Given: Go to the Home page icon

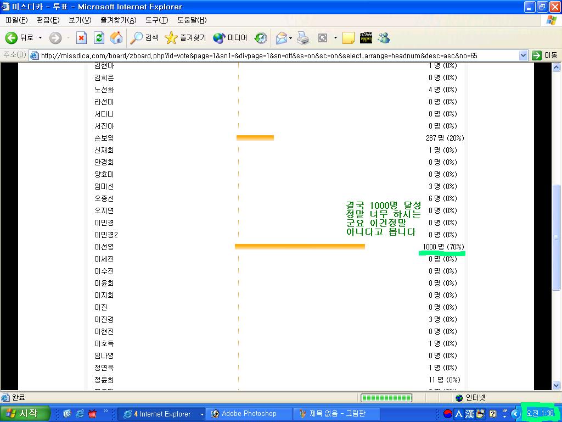Looking at the screenshot, I should (116, 38).
